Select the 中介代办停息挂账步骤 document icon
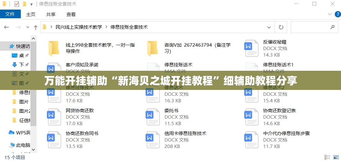341x161 pixels. point(251,140)
